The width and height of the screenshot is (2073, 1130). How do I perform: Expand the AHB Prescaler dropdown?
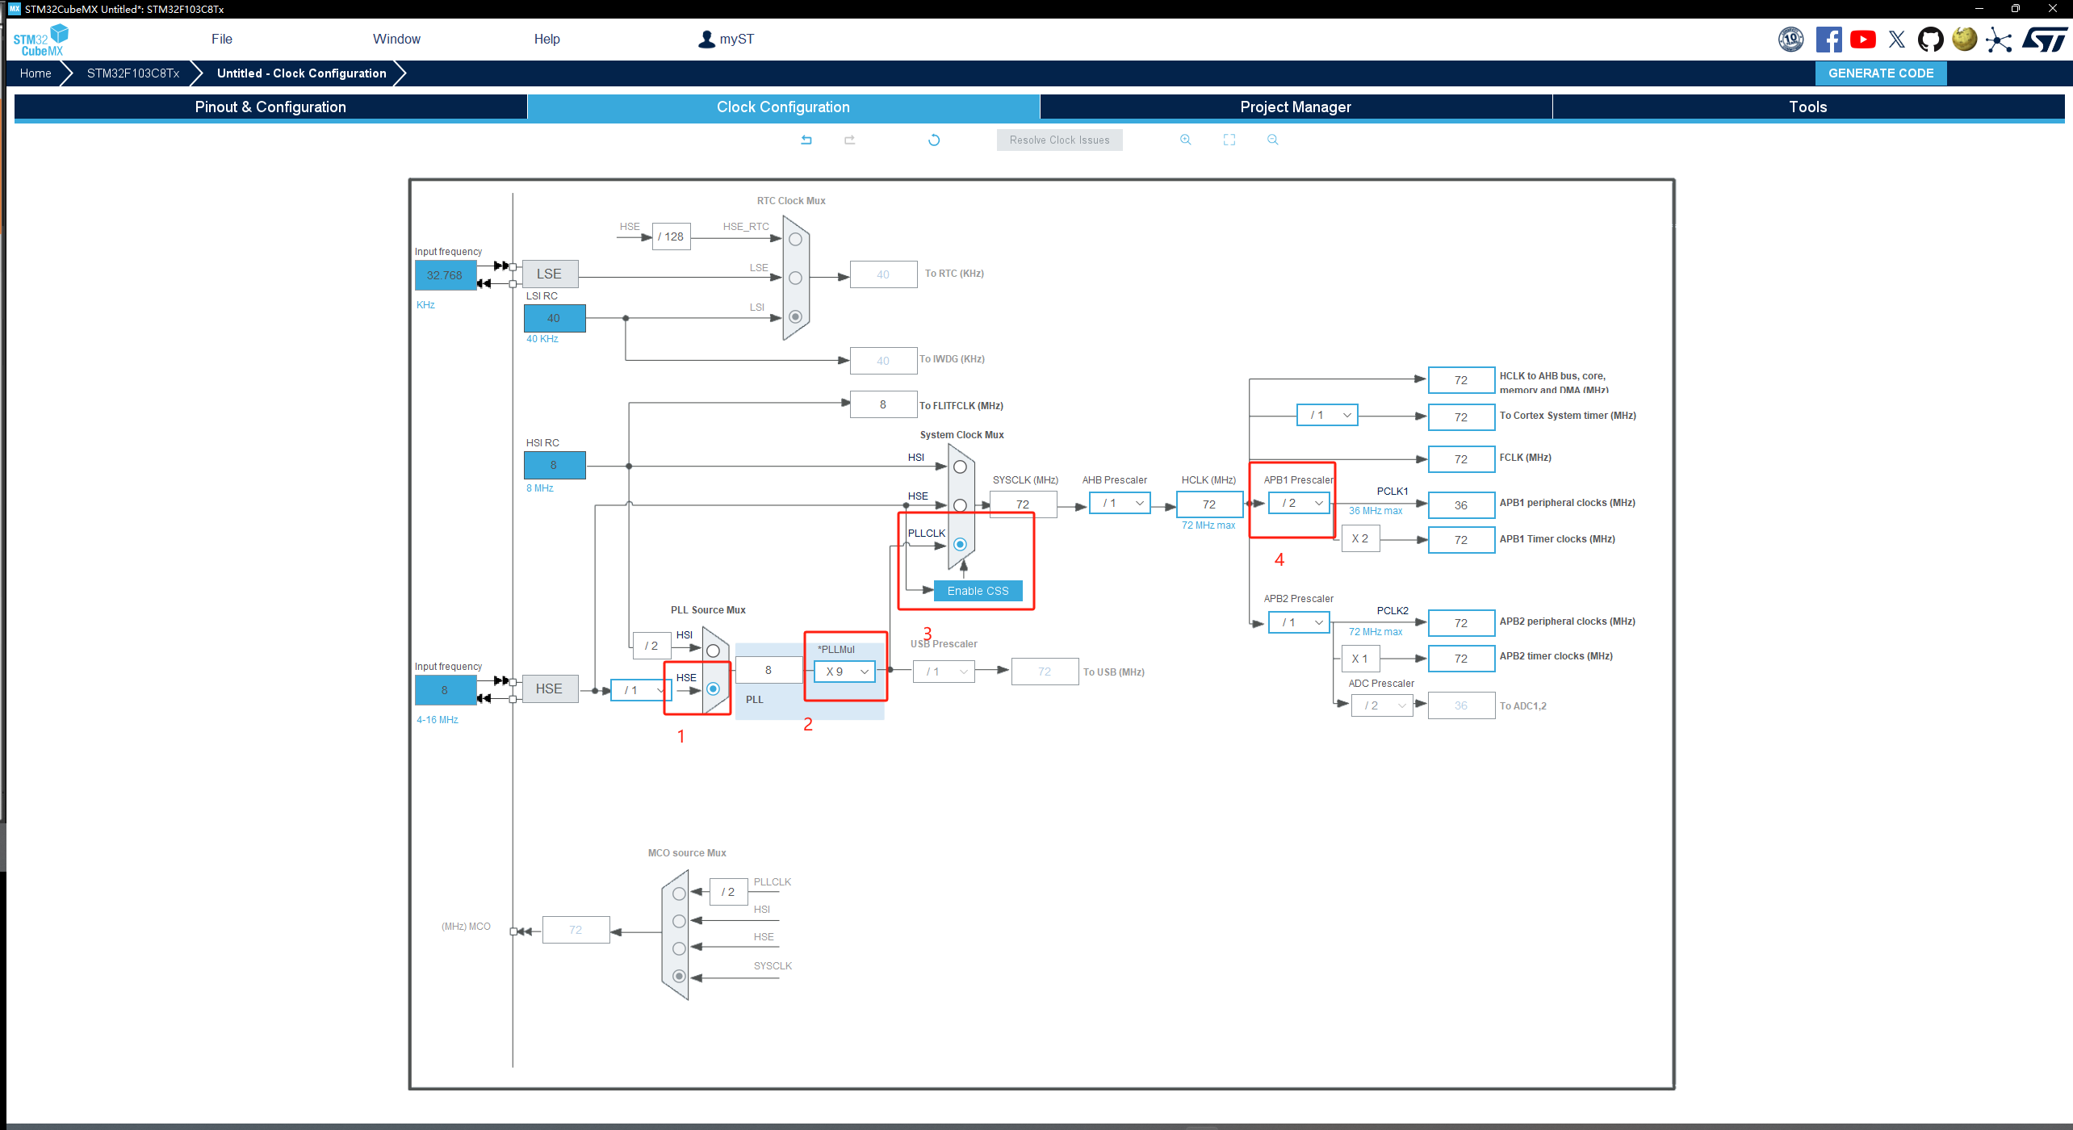point(1120,503)
